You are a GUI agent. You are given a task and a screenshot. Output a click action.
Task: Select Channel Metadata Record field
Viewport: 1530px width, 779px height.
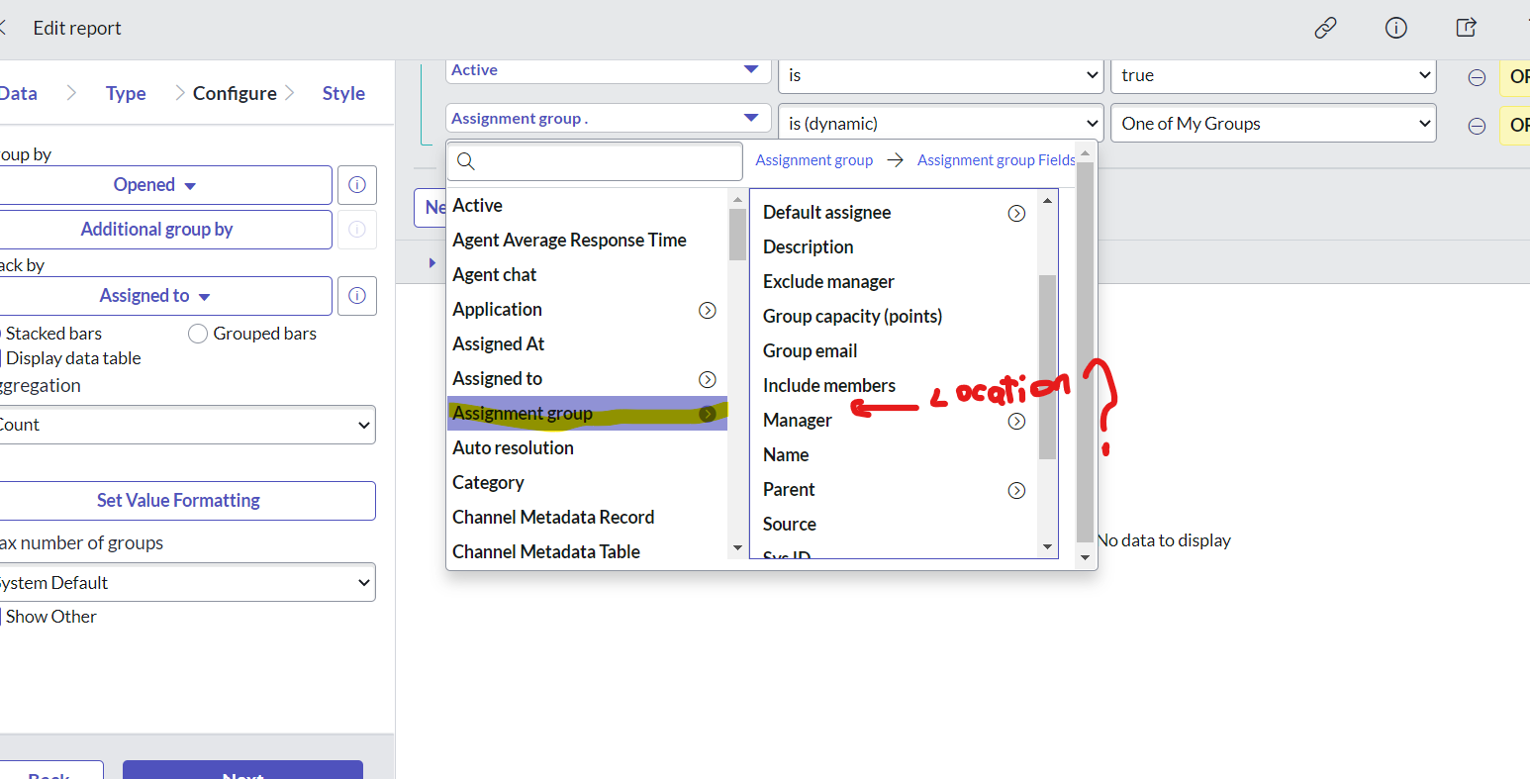point(587,518)
